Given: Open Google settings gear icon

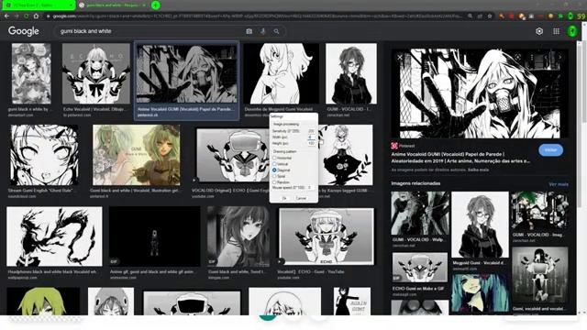Looking at the screenshot, I should coord(539,31).
